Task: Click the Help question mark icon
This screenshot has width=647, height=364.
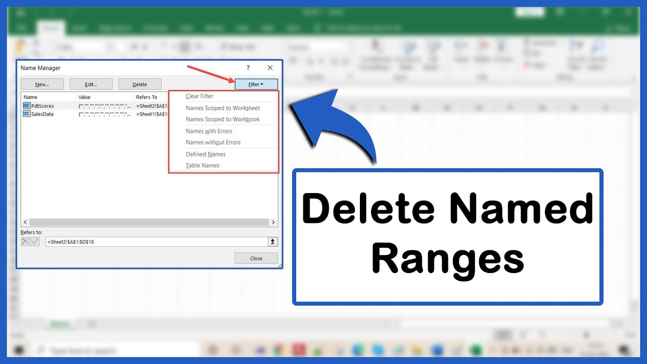Action: pyautogui.click(x=248, y=68)
